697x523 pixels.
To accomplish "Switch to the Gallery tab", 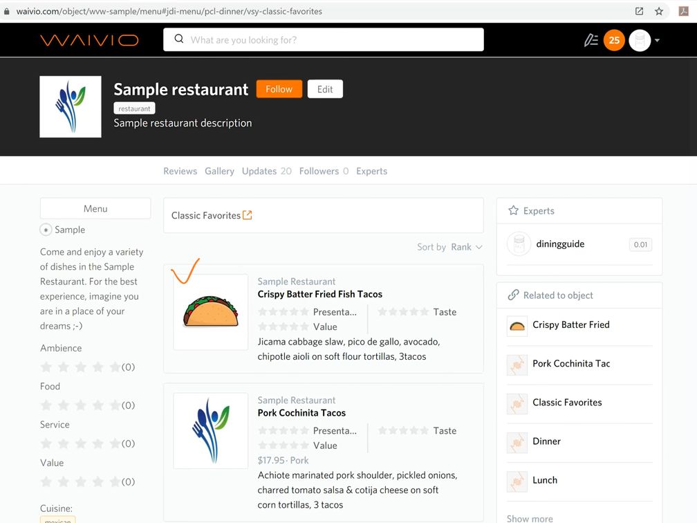I will point(219,171).
